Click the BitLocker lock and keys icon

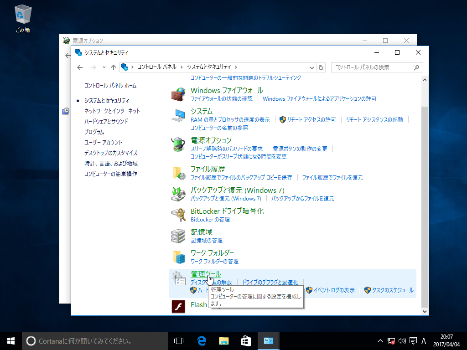[178, 215]
